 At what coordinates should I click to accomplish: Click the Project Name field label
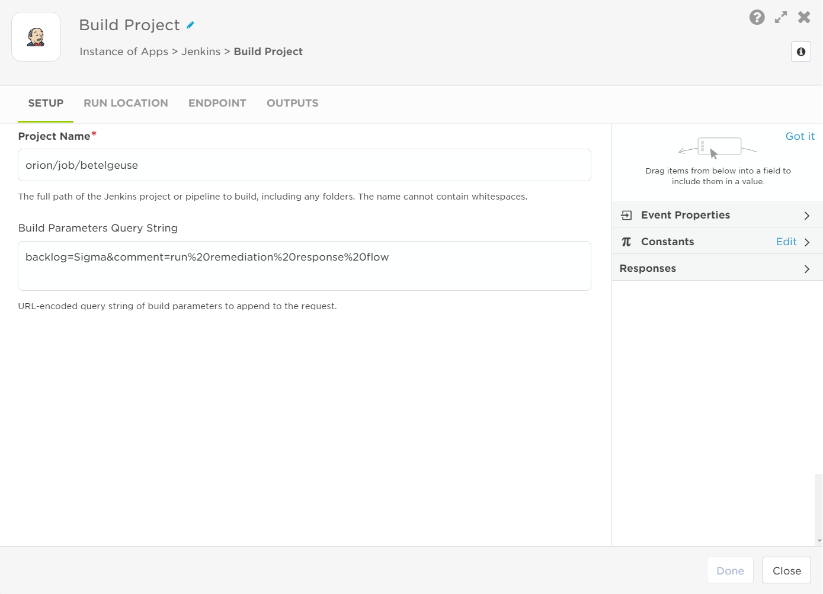click(54, 136)
